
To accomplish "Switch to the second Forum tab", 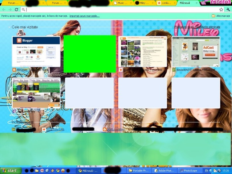I will [57, 3].
